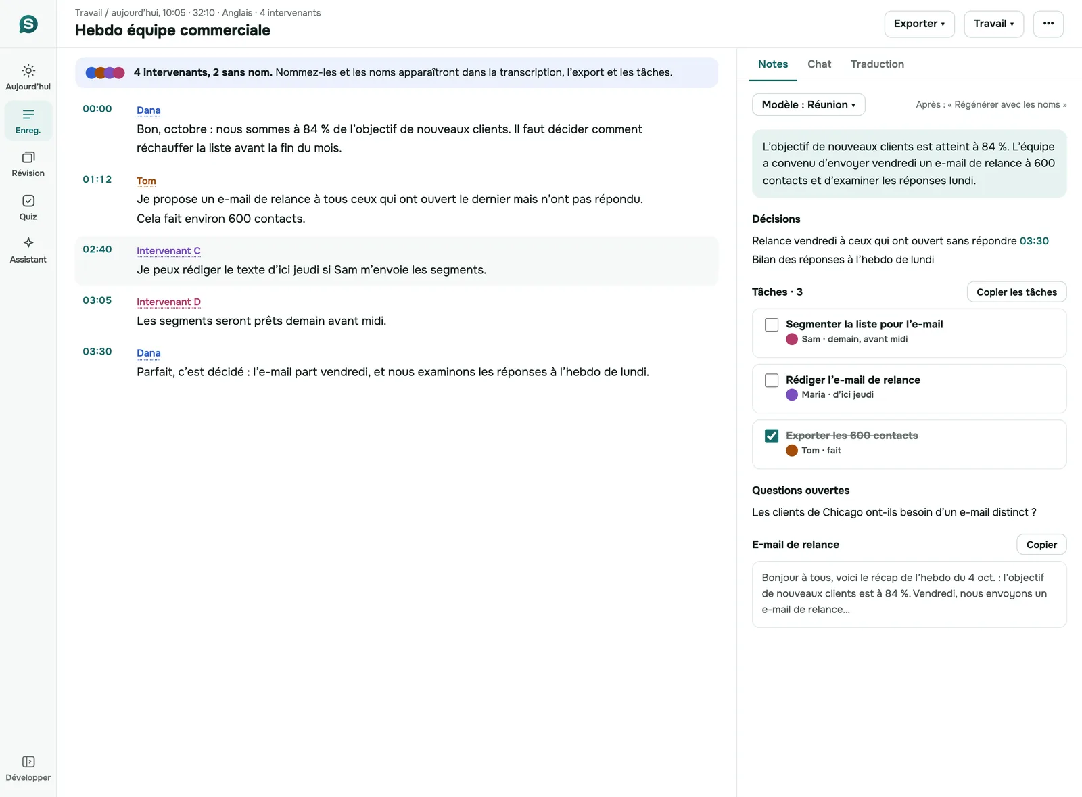Click the summary paragraph about 84 % objective
This screenshot has height=797, width=1082.
pos(909,164)
